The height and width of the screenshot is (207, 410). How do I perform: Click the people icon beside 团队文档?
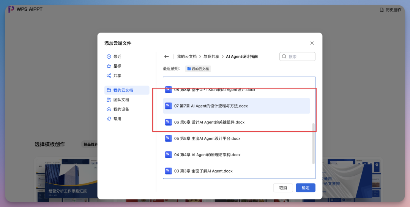click(x=109, y=100)
